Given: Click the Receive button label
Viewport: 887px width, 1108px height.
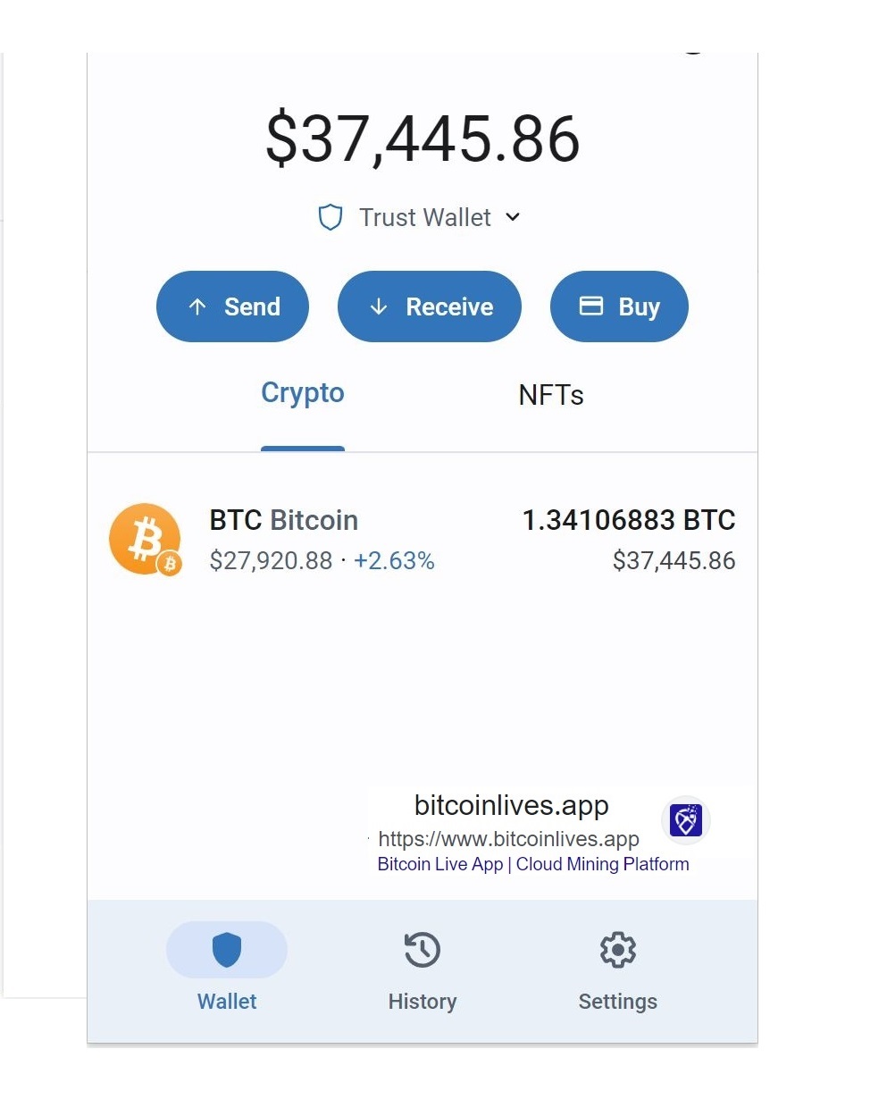Looking at the screenshot, I should pyautogui.click(x=449, y=306).
